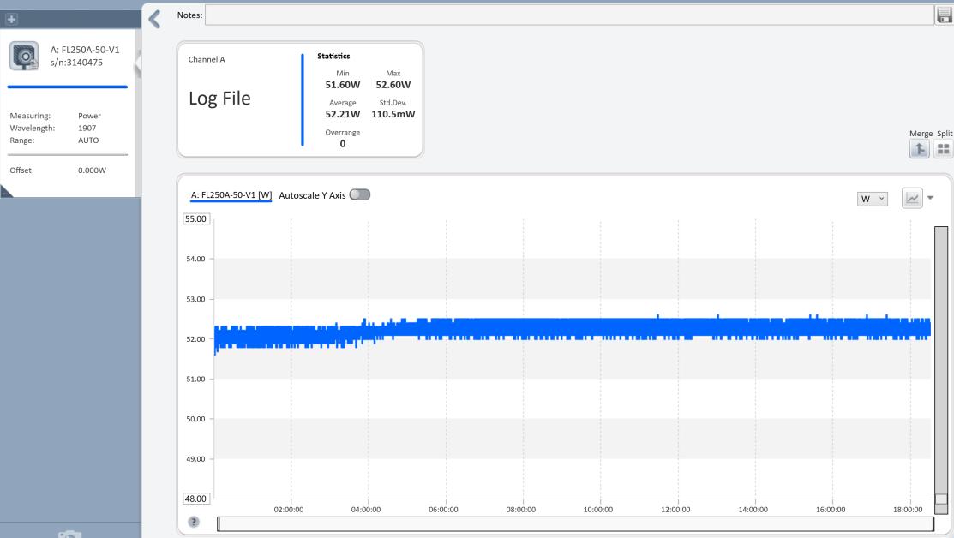954x538 pixels.
Task: Click the plus add-channel icon
Action: pos(11,19)
